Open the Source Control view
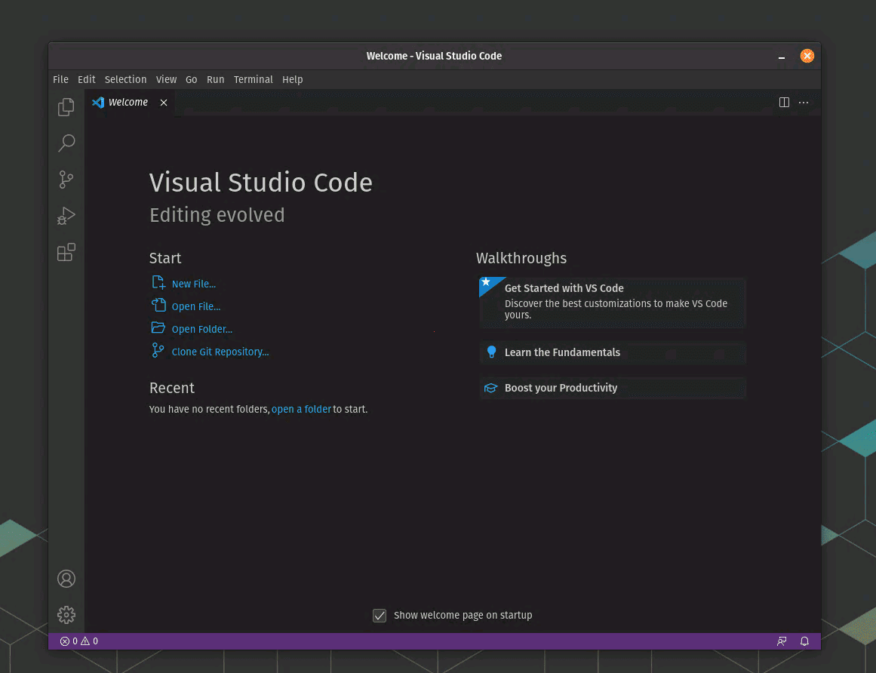Viewport: 876px width, 673px height. 66,180
